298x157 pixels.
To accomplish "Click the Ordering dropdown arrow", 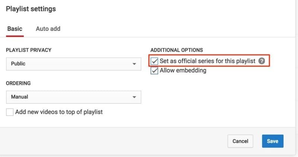I will (x=134, y=97).
